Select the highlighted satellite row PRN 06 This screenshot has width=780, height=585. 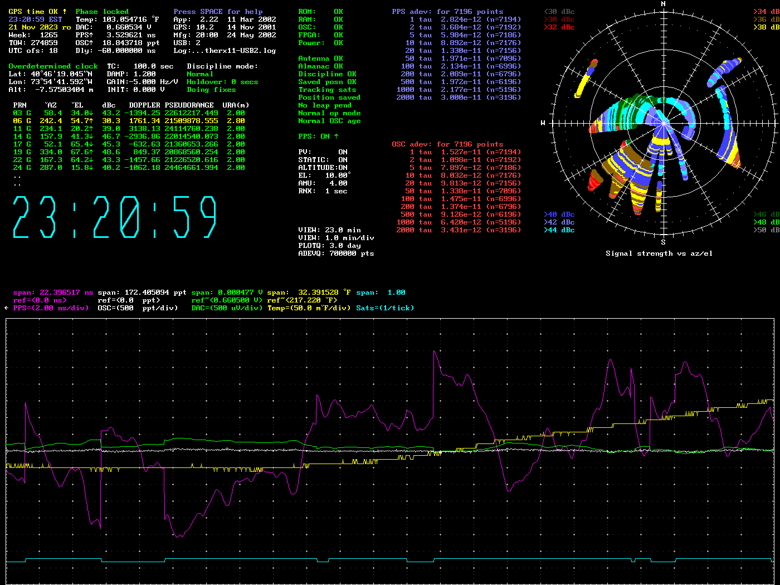129,121
